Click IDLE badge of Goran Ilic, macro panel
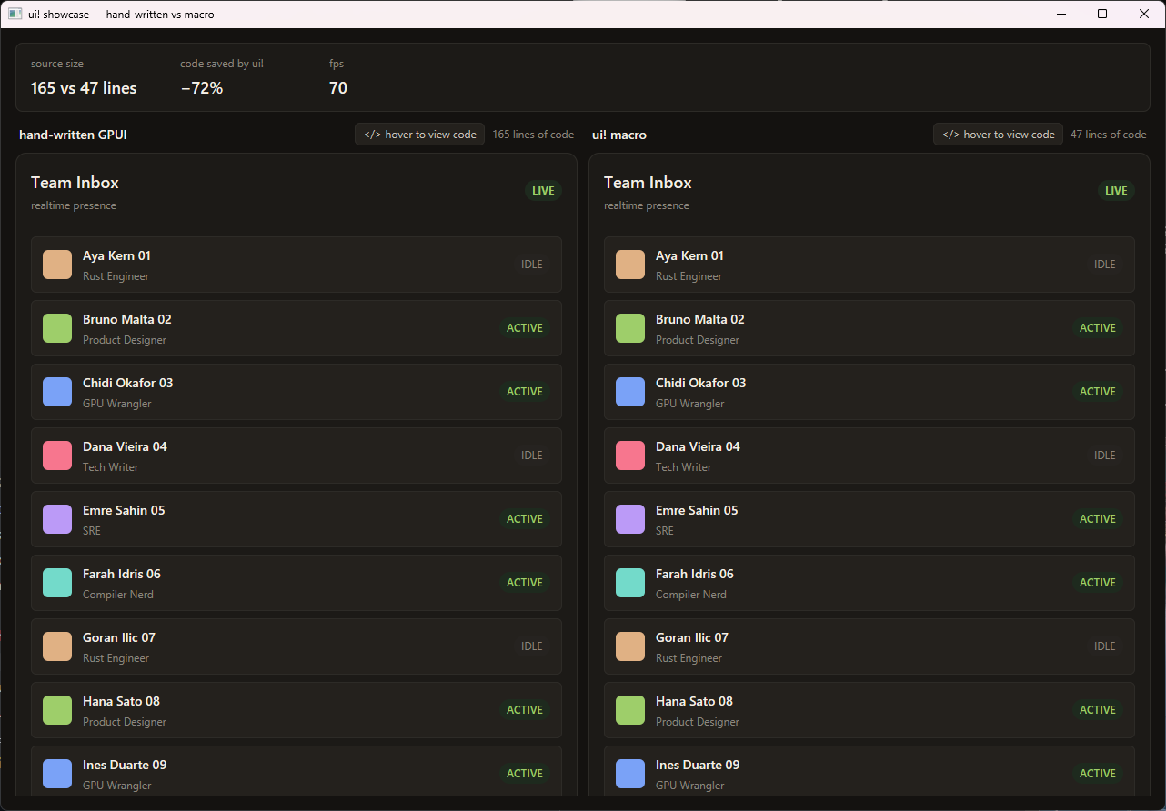Image resolution: width=1166 pixels, height=811 pixels. pos(1105,646)
